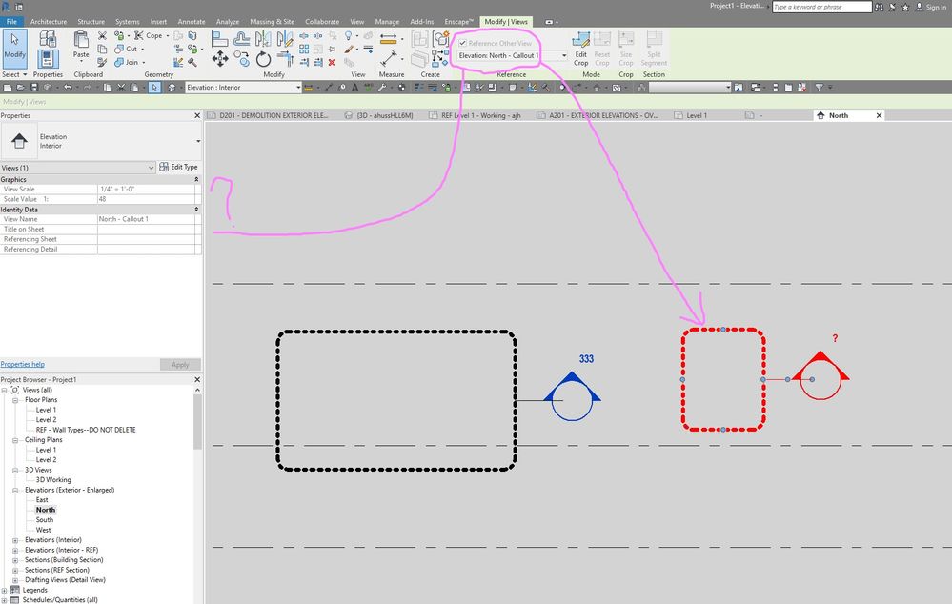
Task: Click the Properties help link
Action: tap(23, 364)
